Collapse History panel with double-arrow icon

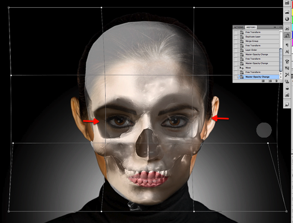point(275,27)
